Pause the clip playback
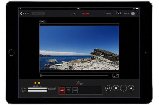The image size is (159, 105). tap(123, 88)
